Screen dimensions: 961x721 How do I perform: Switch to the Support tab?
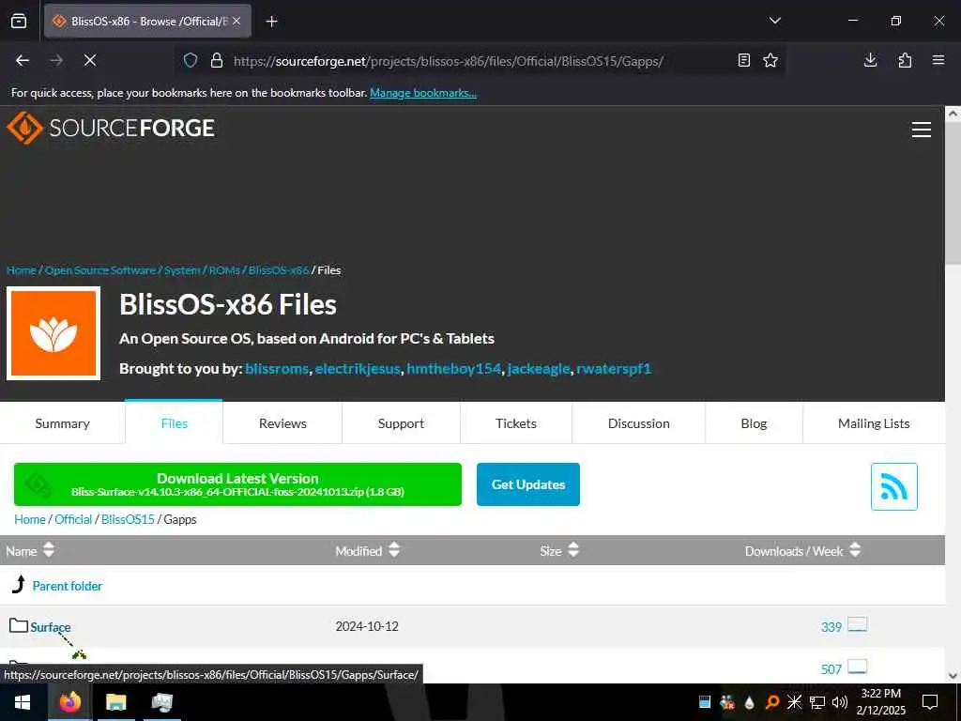pyautogui.click(x=401, y=423)
